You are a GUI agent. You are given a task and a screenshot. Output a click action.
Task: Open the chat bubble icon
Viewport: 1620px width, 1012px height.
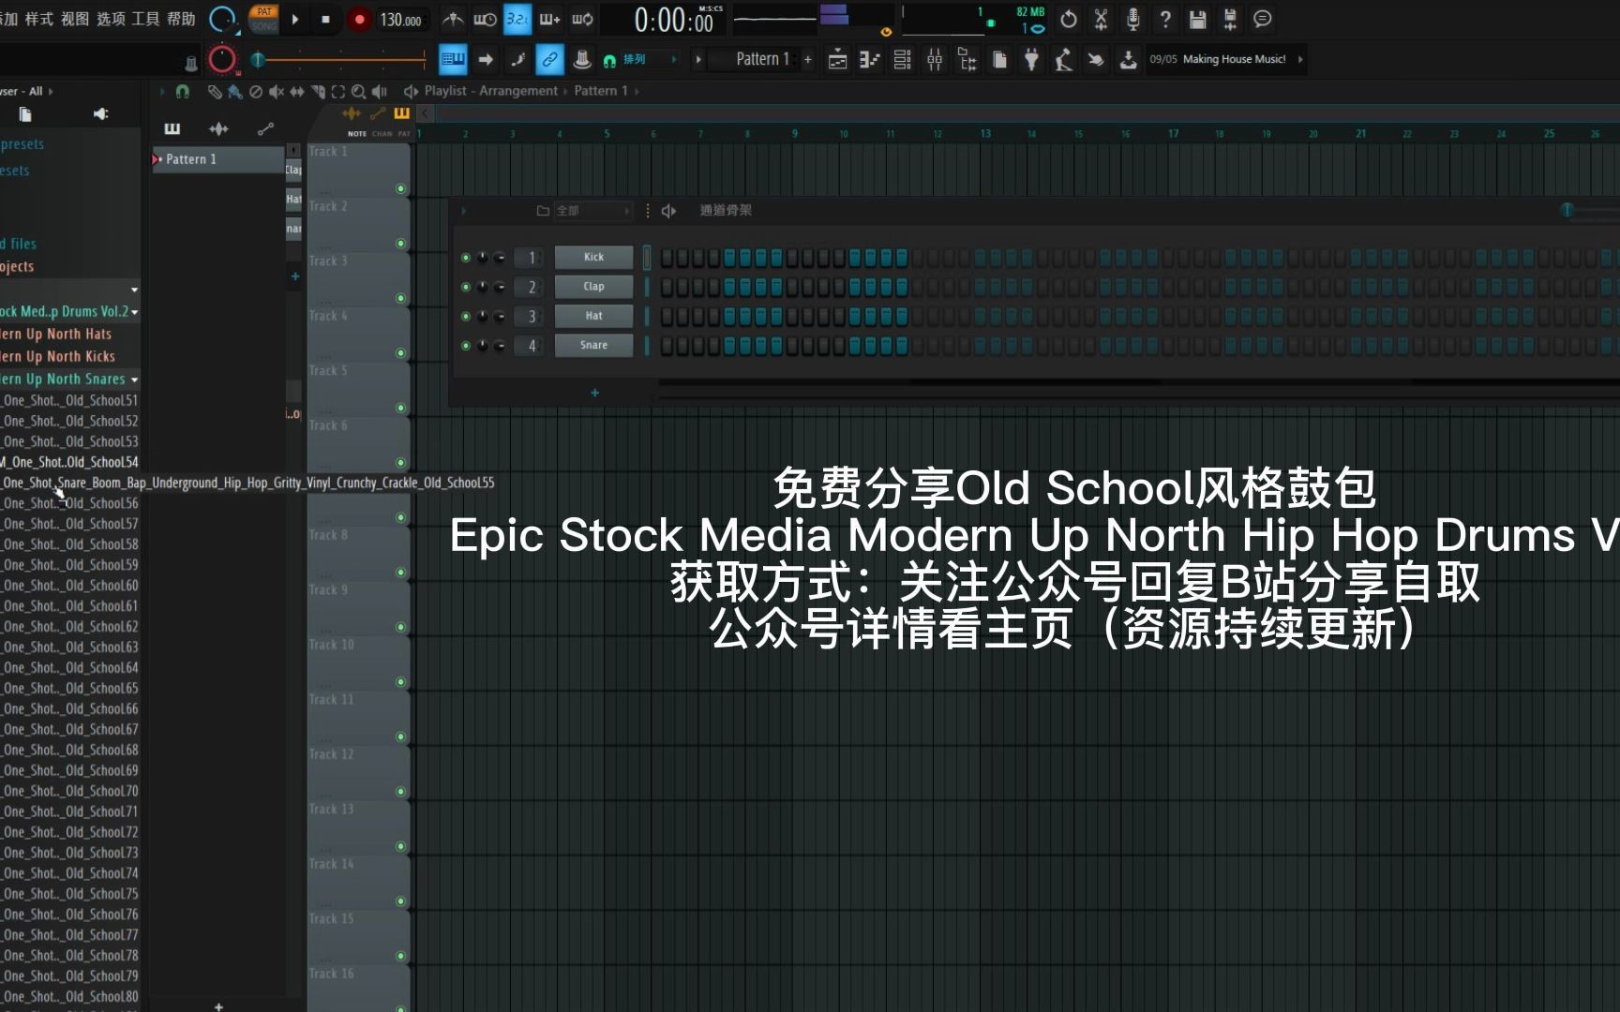pos(1263,19)
